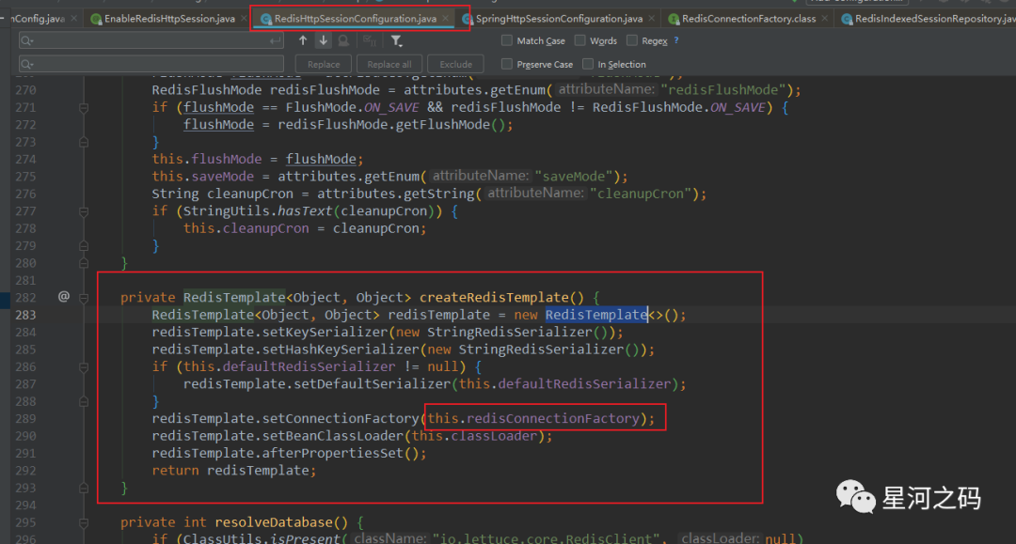1016x544 pixels.
Task: Open search history in the find field
Action: point(26,40)
